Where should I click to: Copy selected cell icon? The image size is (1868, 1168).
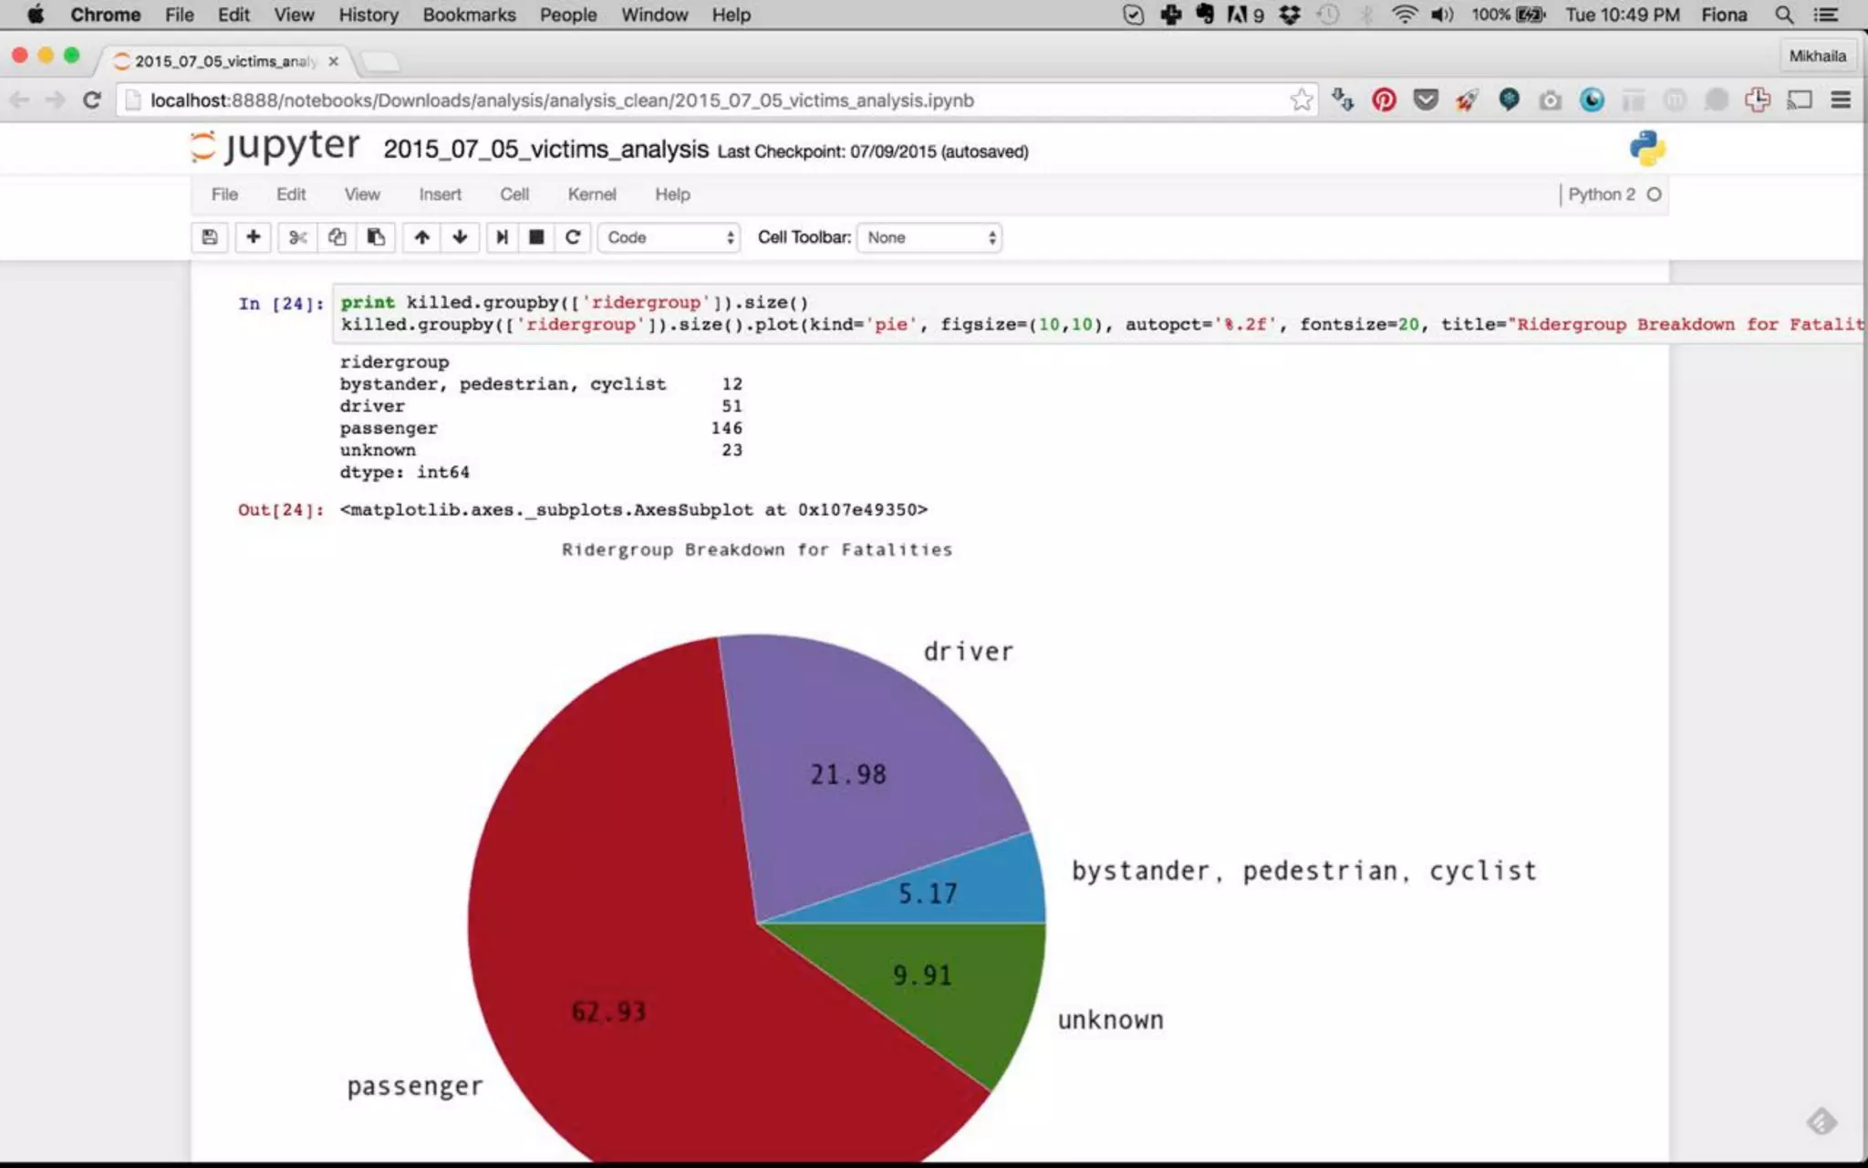[x=337, y=237]
